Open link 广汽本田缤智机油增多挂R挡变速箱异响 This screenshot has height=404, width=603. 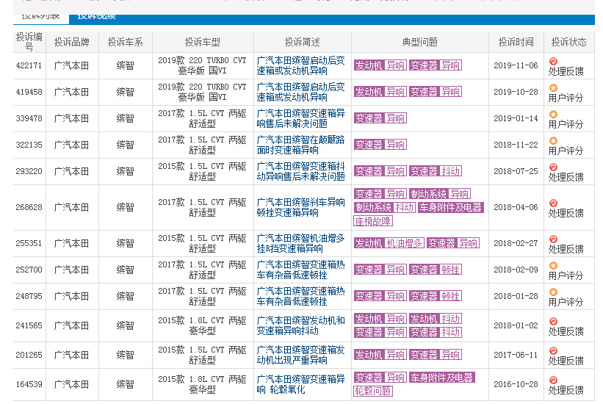(300, 244)
